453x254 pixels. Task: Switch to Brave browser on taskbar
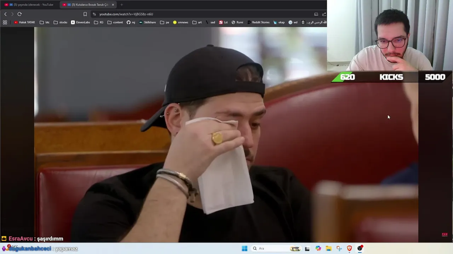[x=349, y=248]
